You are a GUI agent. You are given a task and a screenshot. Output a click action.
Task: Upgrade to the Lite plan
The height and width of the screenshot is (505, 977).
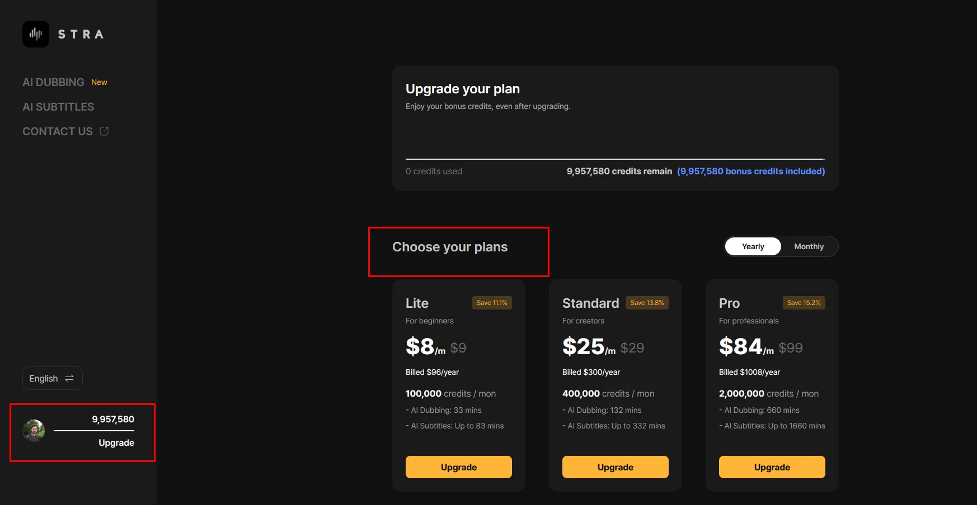click(x=458, y=467)
